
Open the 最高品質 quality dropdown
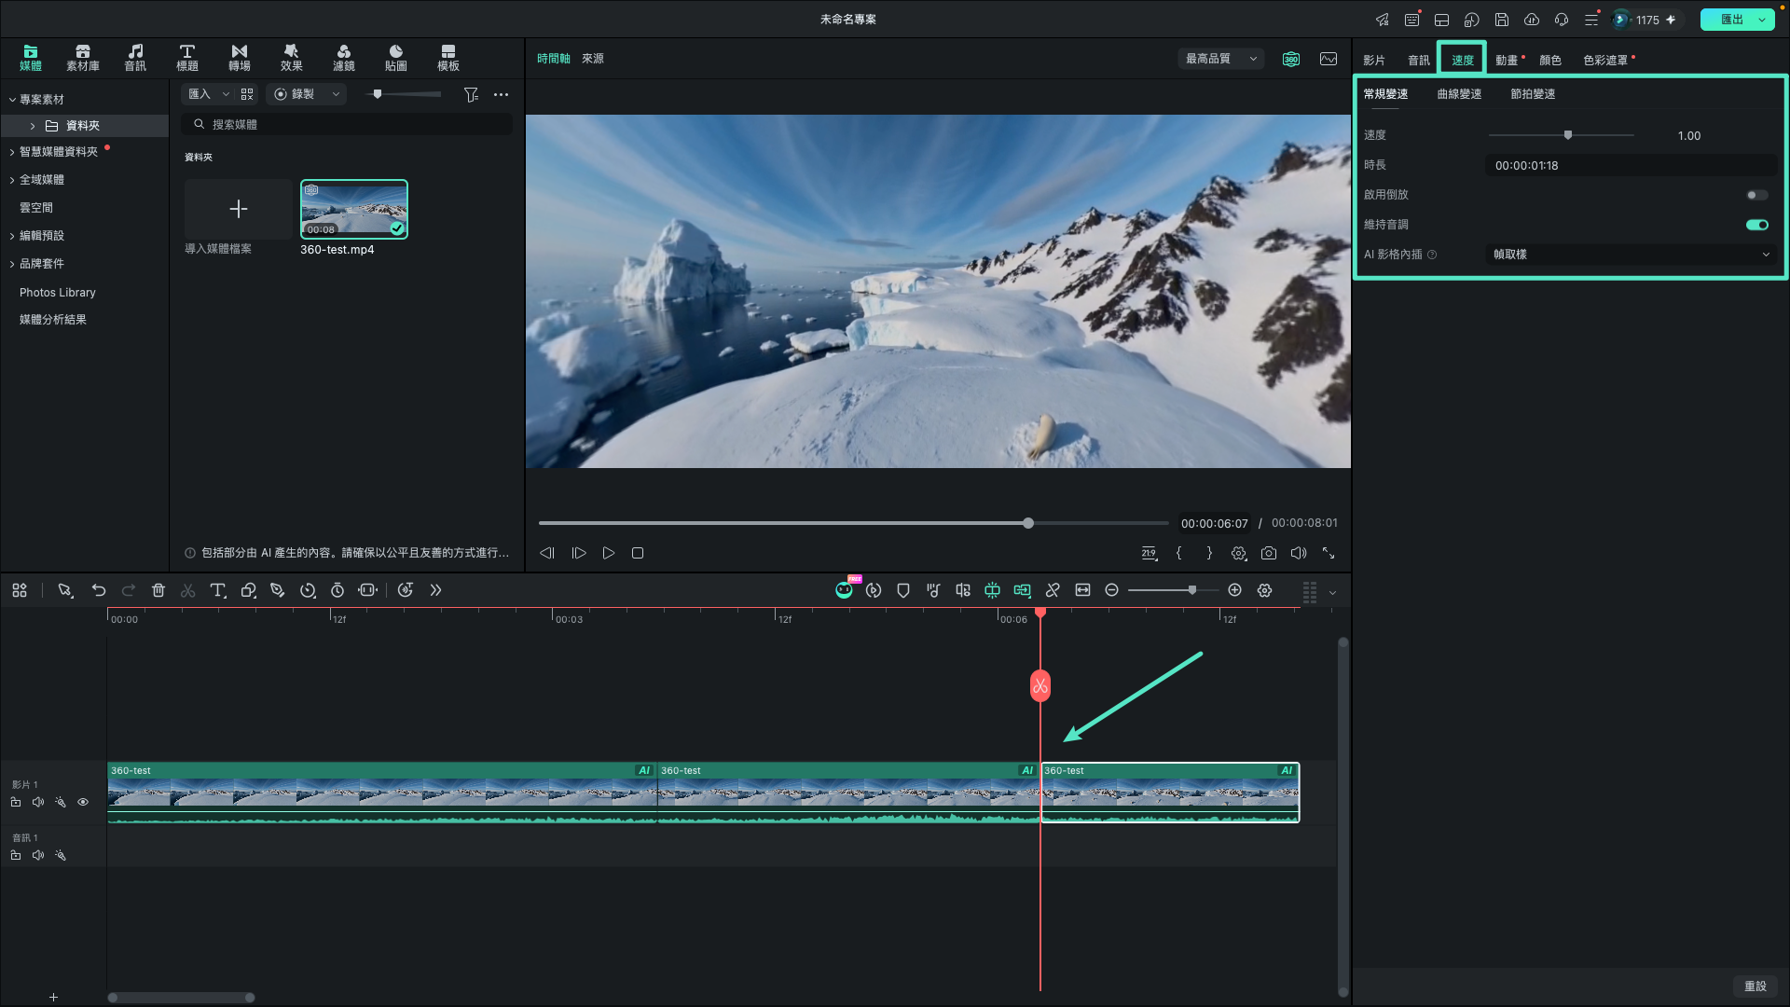[x=1221, y=59]
